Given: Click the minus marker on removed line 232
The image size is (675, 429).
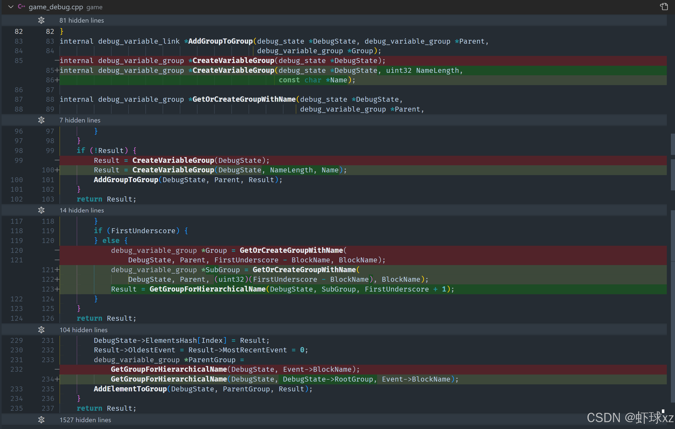Looking at the screenshot, I should 57,369.
